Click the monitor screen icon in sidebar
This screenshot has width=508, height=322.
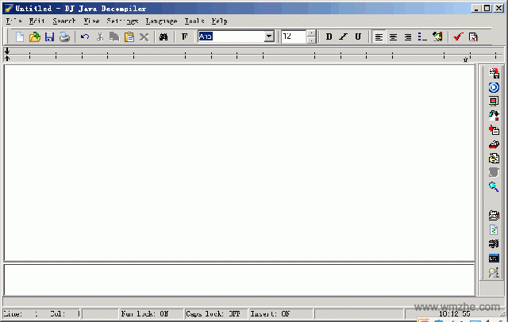(494, 102)
